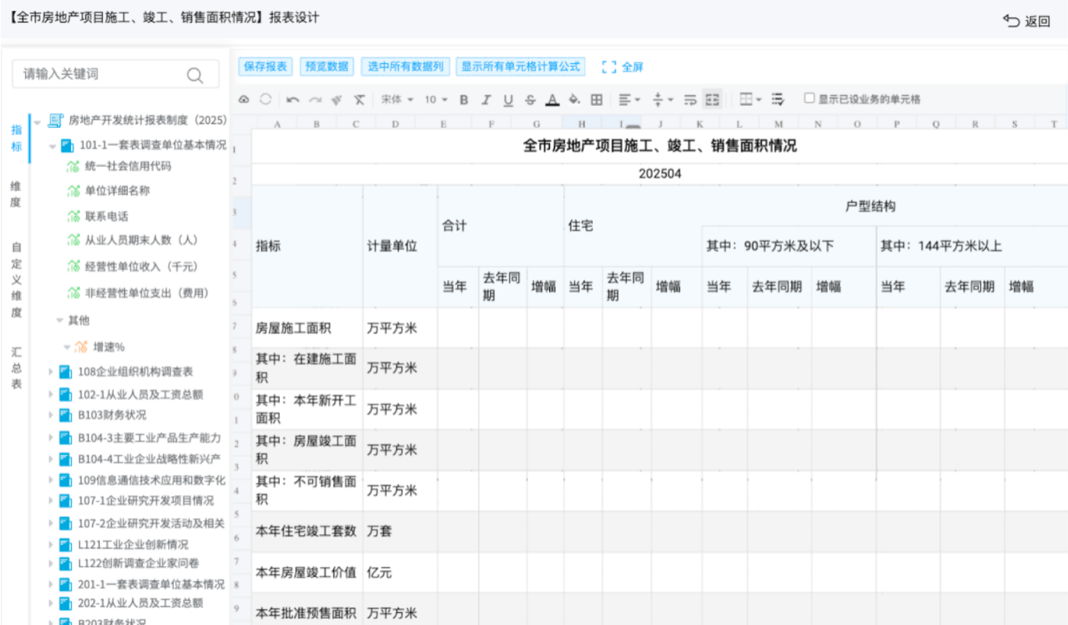Collapse the 101-1一套表调查单位基本情况 node
Screen dimensions: 1068x625
click(x=52, y=146)
